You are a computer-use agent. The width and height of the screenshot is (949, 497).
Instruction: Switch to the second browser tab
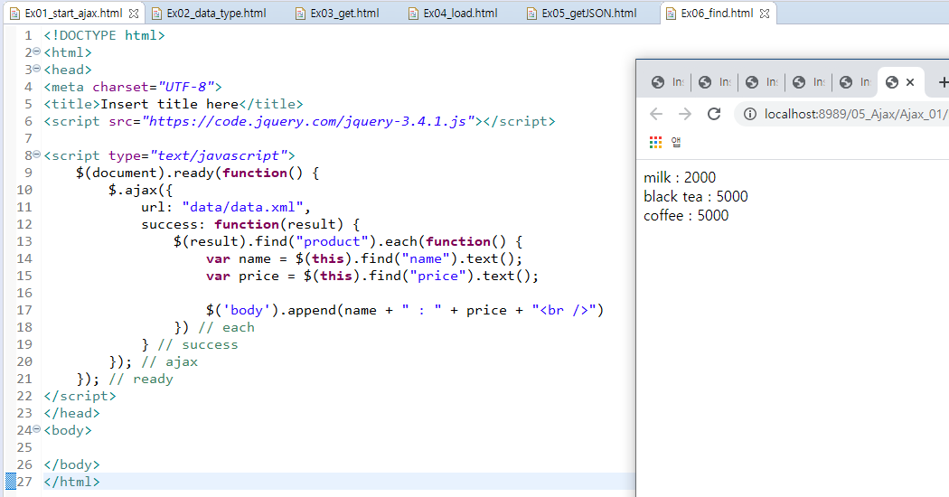pyautogui.click(x=715, y=82)
